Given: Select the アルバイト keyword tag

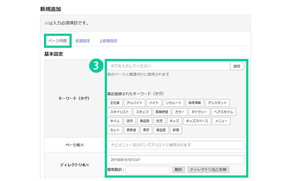Looking at the screenshot, I should click(x=135, y=103).
